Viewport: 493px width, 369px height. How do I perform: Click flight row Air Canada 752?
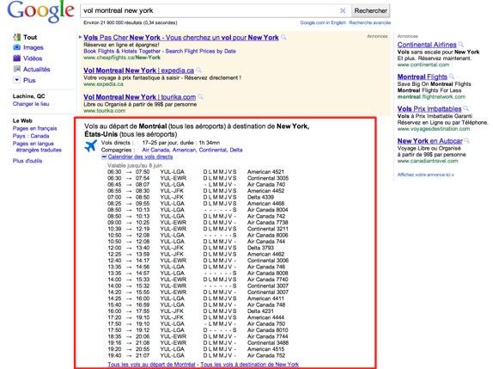coord(197,355)
